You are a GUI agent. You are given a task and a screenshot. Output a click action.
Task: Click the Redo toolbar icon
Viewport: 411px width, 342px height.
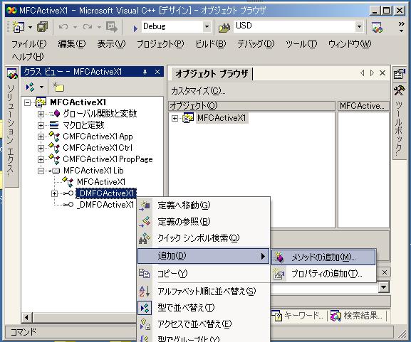88,27
